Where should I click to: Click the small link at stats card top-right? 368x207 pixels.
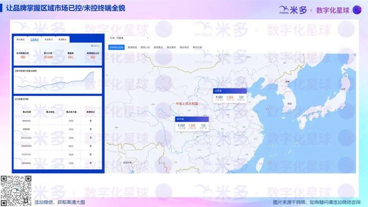point(95,46)
